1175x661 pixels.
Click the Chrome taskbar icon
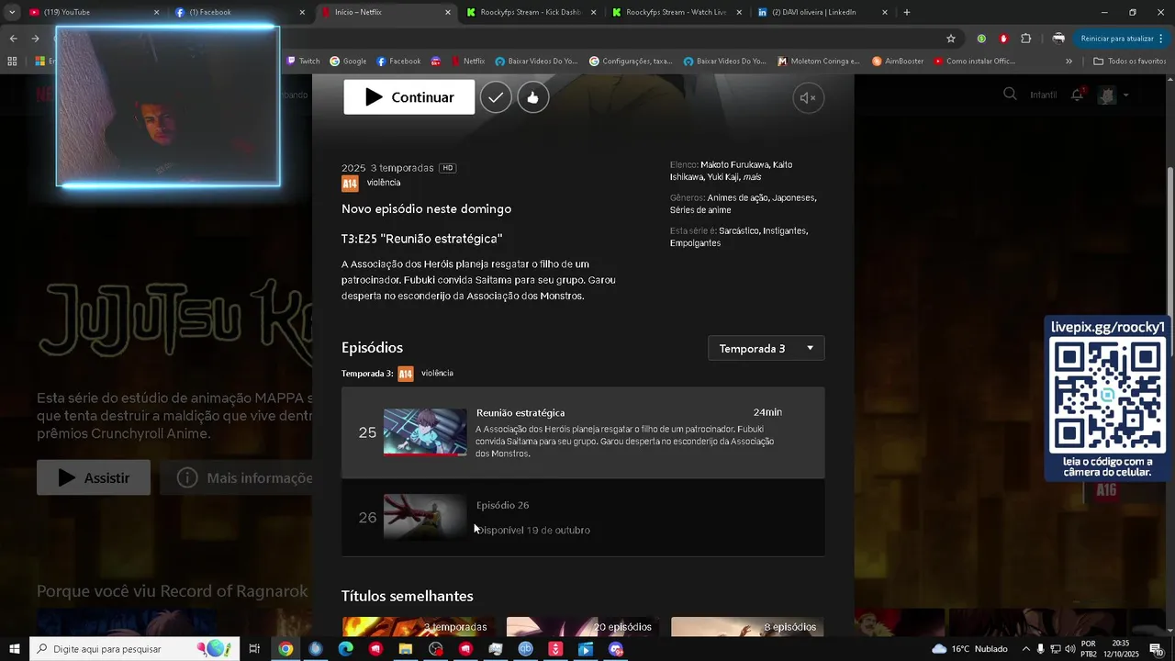(285, 649)
